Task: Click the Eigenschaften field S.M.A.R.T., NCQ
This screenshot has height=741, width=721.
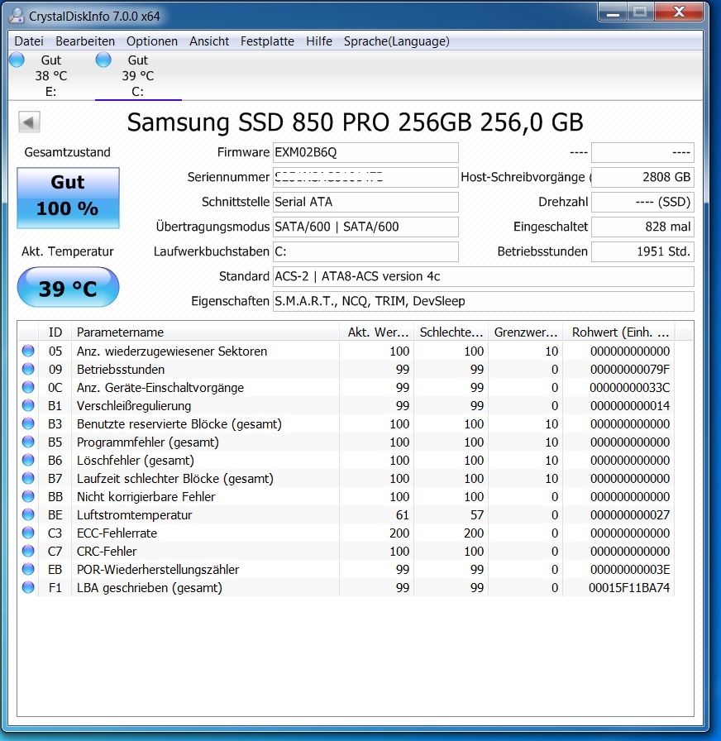Action: [x=484, y=302]
